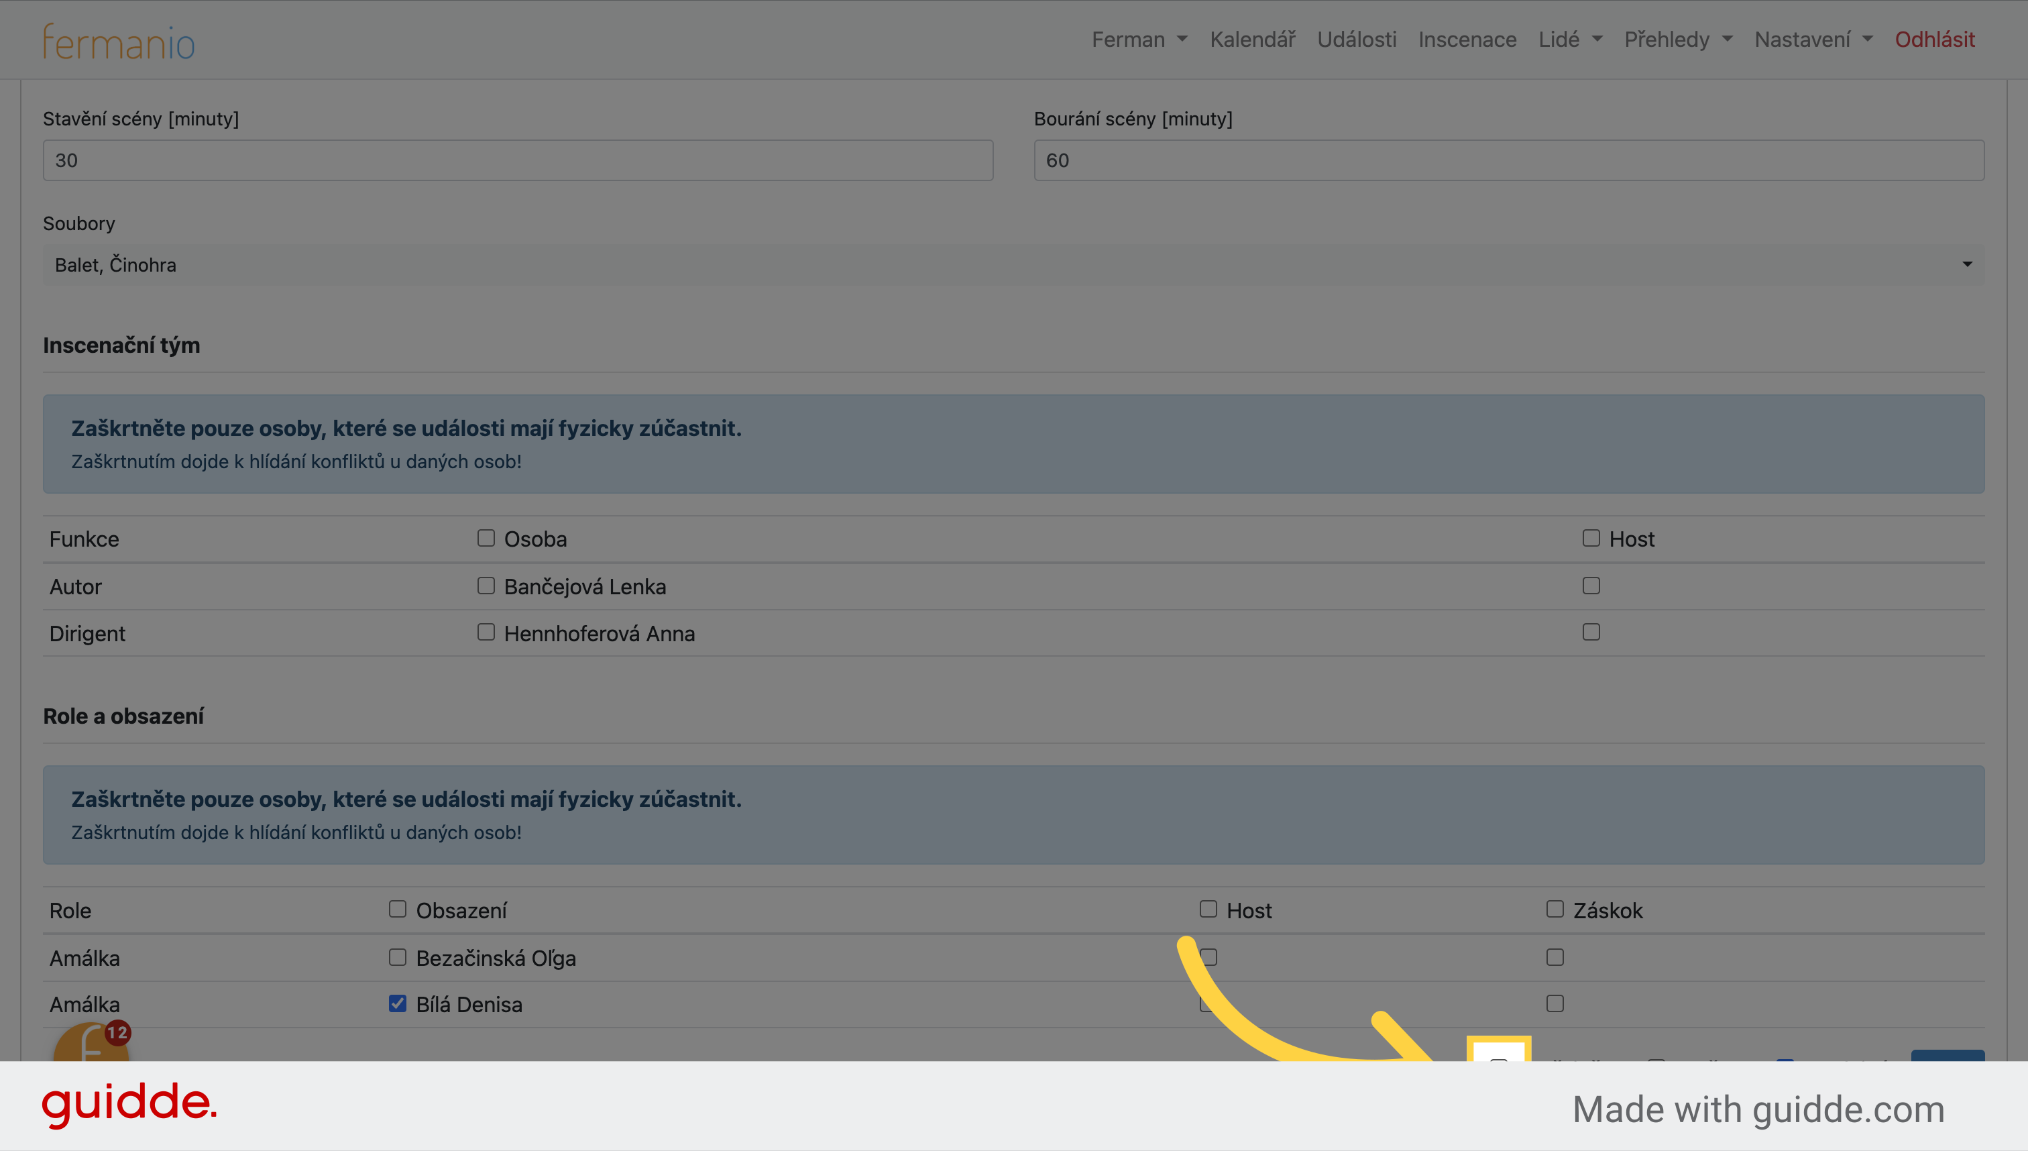Screen dimensions: 2028x1151
Task: Check Záskok box for Bílá Denisa
Action: coord(1555,1004)
